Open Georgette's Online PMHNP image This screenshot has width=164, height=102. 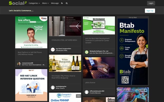(65, 97)
